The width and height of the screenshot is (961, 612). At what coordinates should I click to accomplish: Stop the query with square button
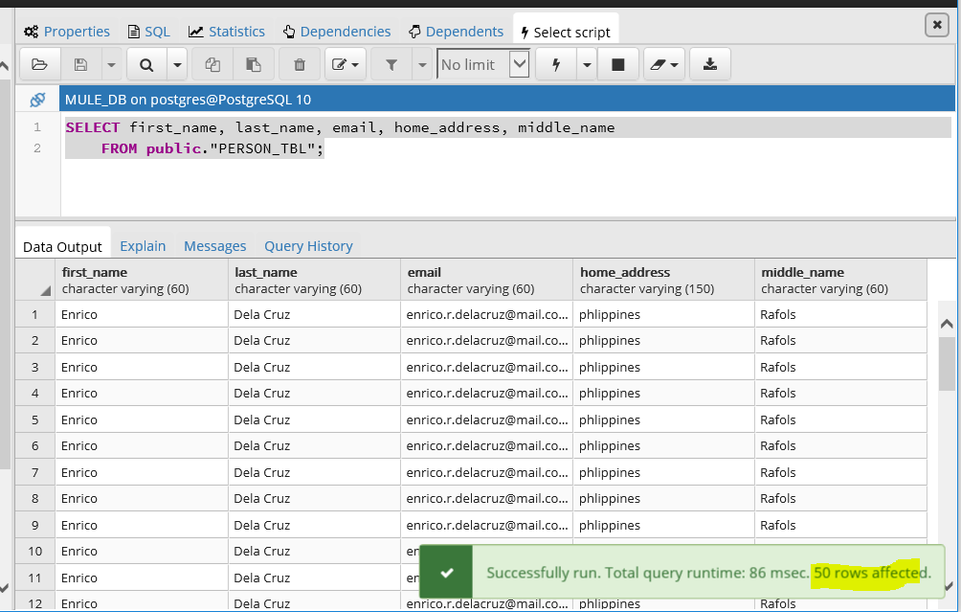pos(617,65)
